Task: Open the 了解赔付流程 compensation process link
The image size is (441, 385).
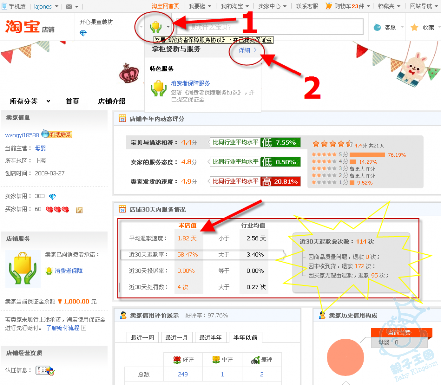Action: pyautogui.click(x=63, y=328)
